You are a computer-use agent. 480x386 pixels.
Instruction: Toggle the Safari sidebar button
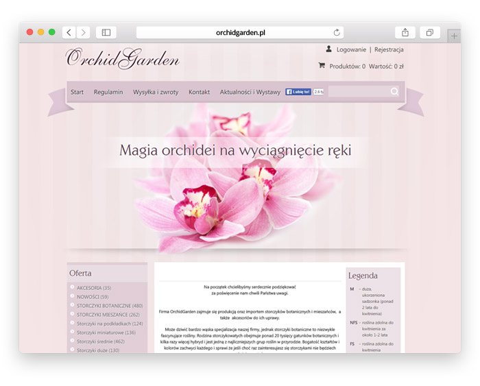click(106, 32)
